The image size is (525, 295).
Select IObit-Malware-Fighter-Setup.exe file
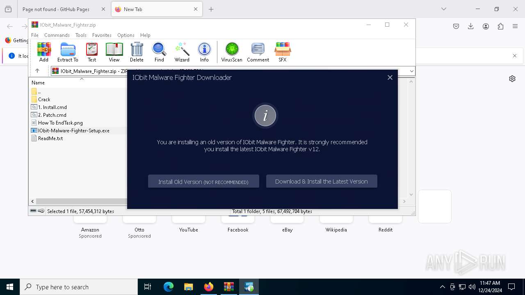(x=74, y=130)
